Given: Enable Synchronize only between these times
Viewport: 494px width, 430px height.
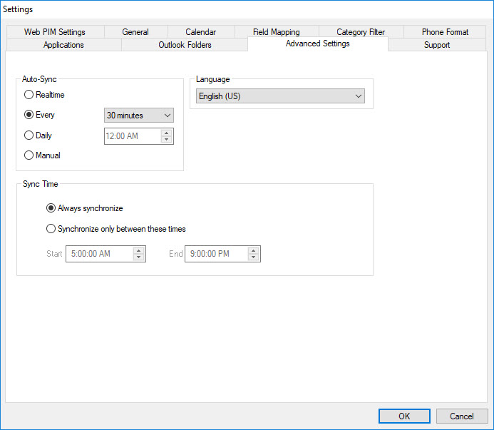Looking at the screenshot, I should (x=51, y=229).
